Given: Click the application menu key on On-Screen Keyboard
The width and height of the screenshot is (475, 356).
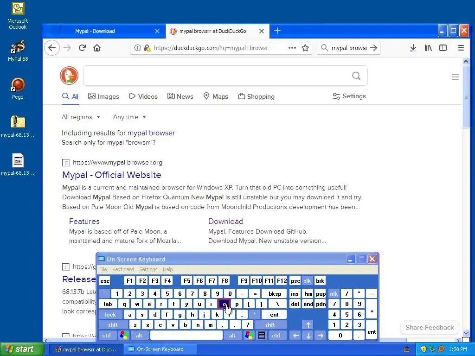Looking at the screenshot, I should pos(262,336).
